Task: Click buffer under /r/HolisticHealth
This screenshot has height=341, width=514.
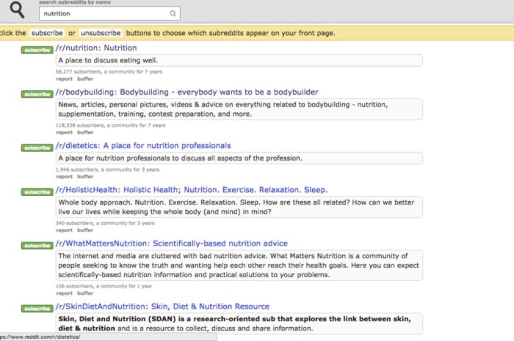Action: coord(85,230)
